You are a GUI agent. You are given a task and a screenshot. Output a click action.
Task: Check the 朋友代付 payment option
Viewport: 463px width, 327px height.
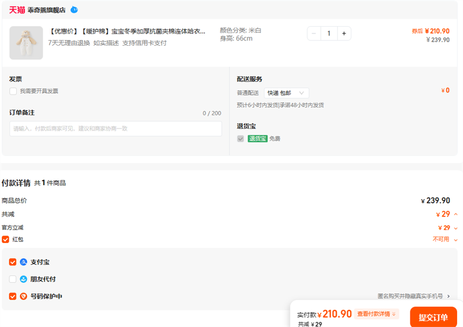[x=13, y=279]
